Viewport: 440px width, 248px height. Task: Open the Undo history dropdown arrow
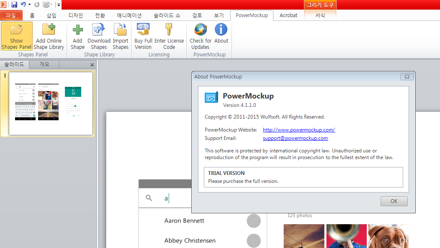(x=29, y=5)
